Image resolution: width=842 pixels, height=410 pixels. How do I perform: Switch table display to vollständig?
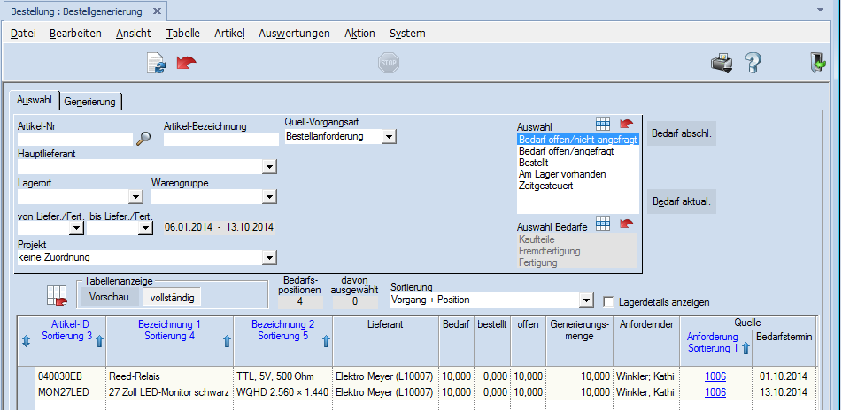pos(173,297)
